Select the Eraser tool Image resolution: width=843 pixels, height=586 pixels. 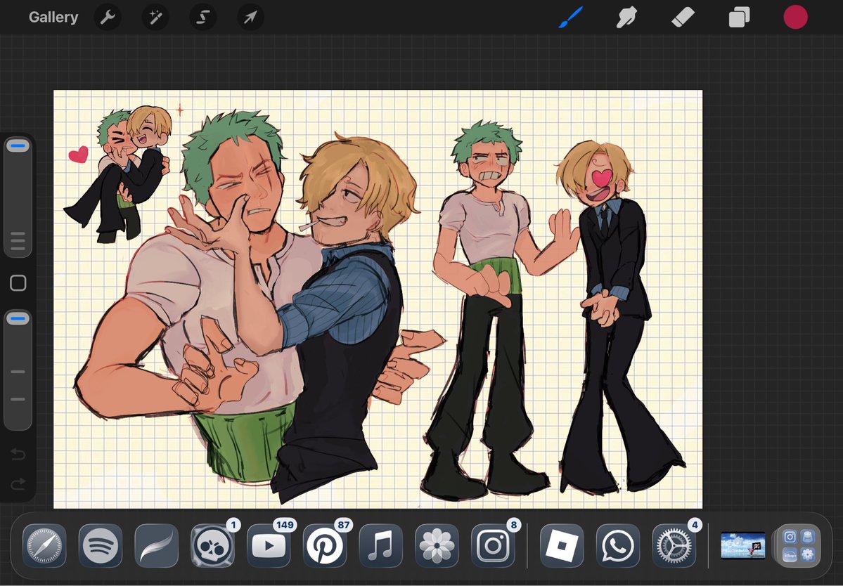coord(683,17)
